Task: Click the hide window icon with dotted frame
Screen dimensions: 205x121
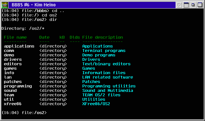Action: (x=186, y=5)
